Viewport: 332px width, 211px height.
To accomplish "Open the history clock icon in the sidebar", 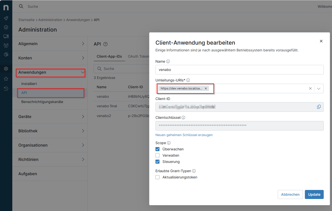I will pos(6,88).
